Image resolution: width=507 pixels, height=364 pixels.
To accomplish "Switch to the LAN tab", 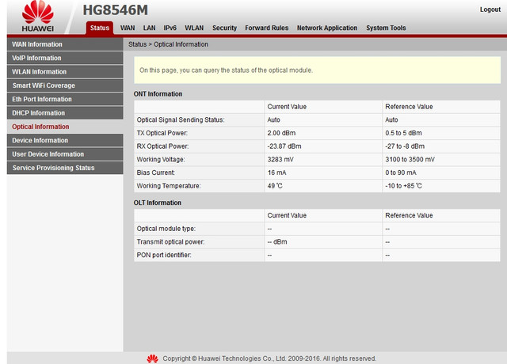I will click(x=149, y=28).
